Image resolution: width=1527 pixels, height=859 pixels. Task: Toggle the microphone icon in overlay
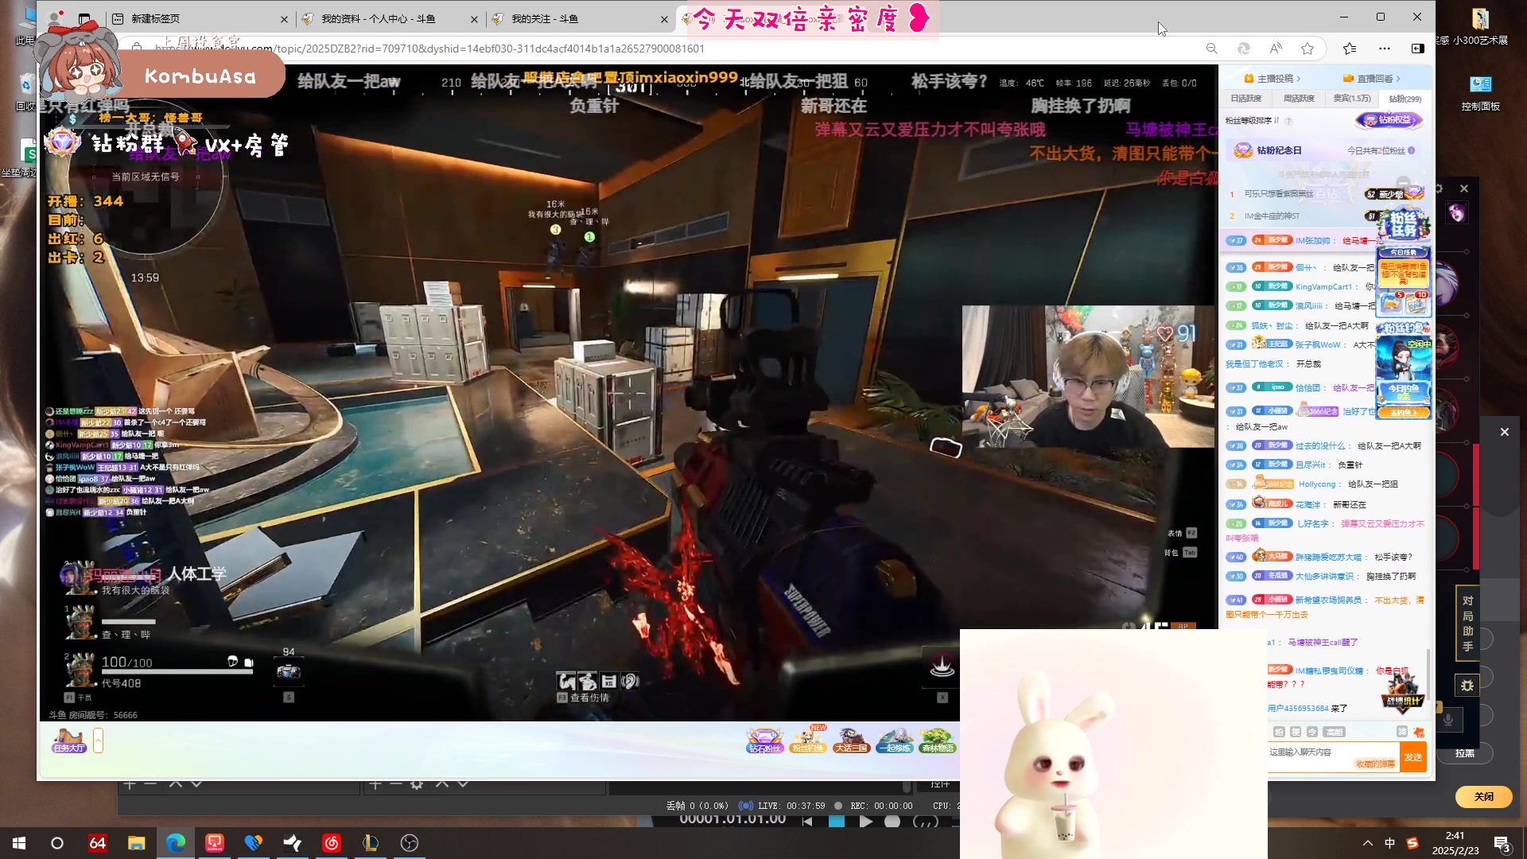click(x=1448, y=720)
